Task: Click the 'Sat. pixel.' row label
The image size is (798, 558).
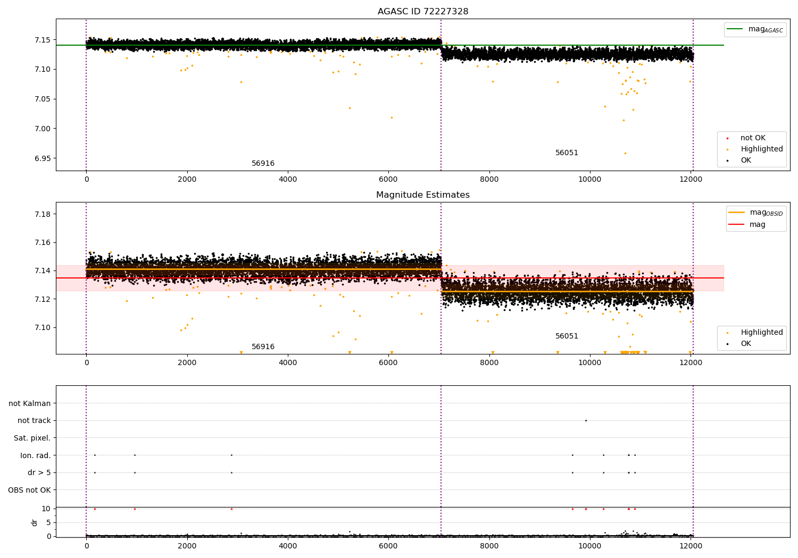Action: pos(32,438)
